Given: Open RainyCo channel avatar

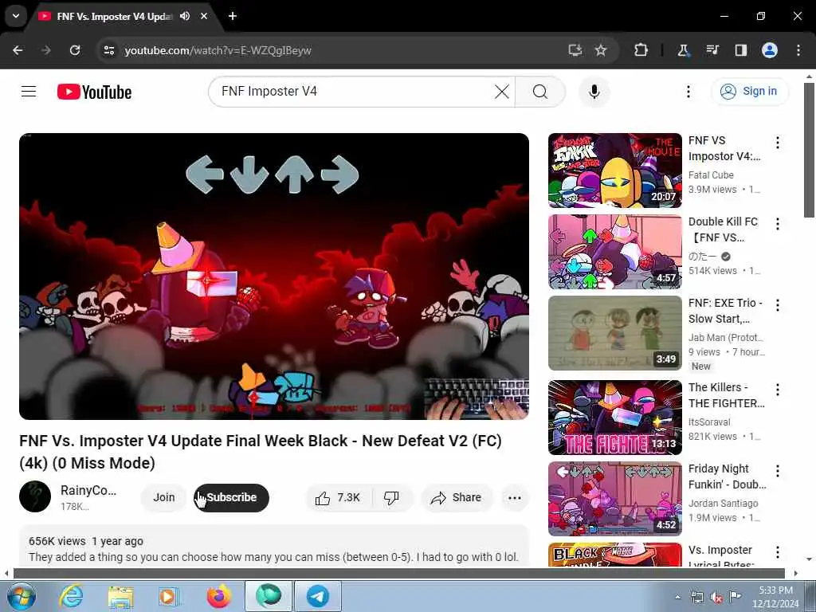Looking at the screenshot, I should point(35,496).
